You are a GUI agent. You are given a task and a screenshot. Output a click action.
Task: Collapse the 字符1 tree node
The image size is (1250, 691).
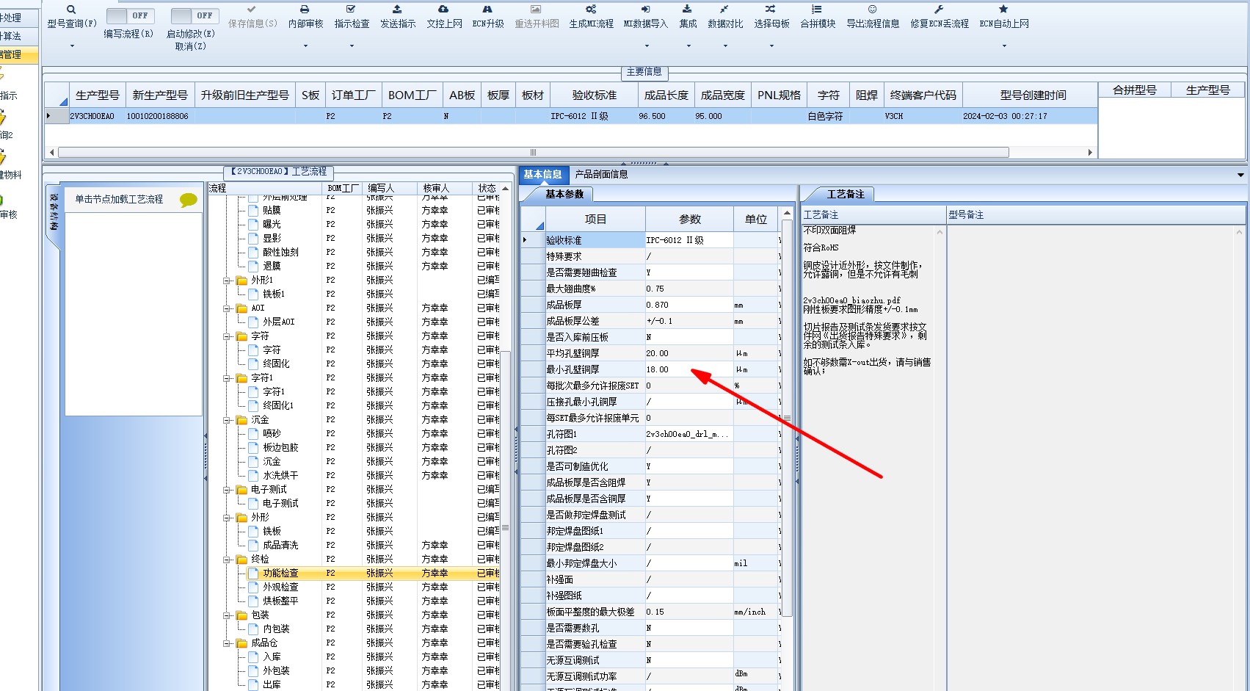click(x=228, y=378)
